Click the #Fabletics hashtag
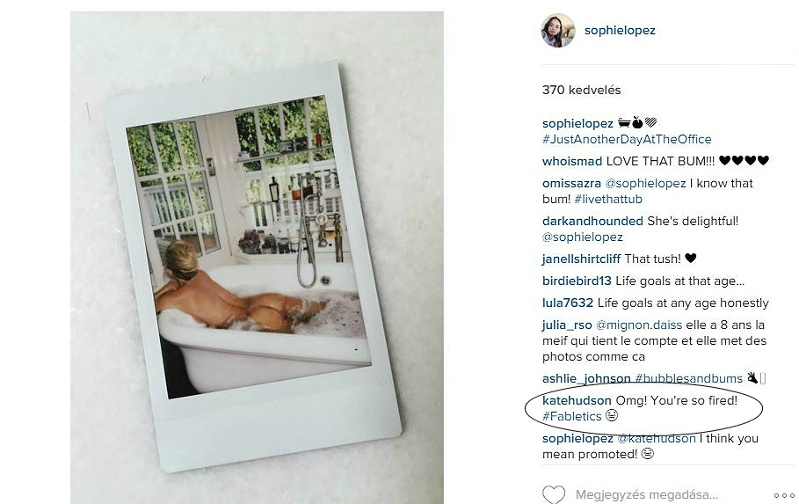799x504 pixels. coord(572,416)
